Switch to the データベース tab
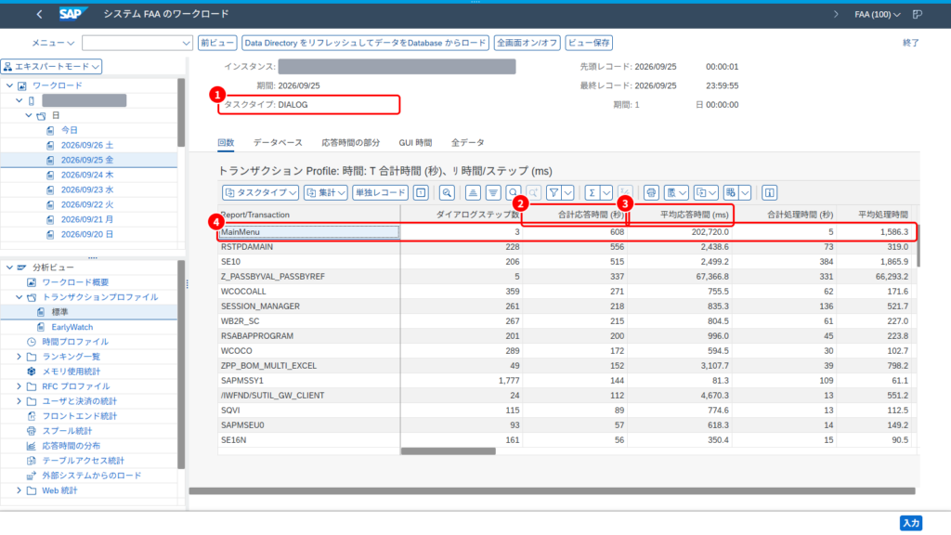 (x=278, y=142)
